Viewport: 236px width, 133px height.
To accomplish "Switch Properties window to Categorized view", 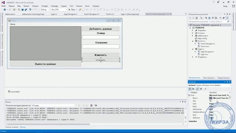I will tap(190, 89).
